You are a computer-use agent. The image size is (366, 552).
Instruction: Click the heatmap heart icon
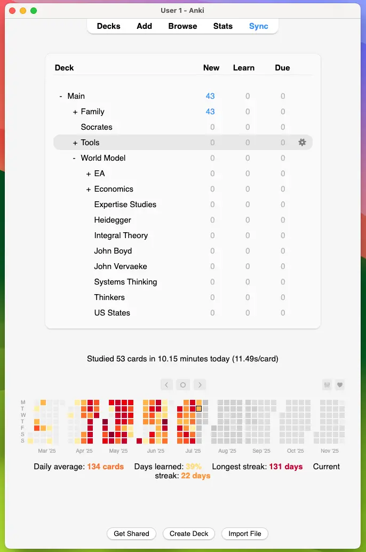(340, 385)
